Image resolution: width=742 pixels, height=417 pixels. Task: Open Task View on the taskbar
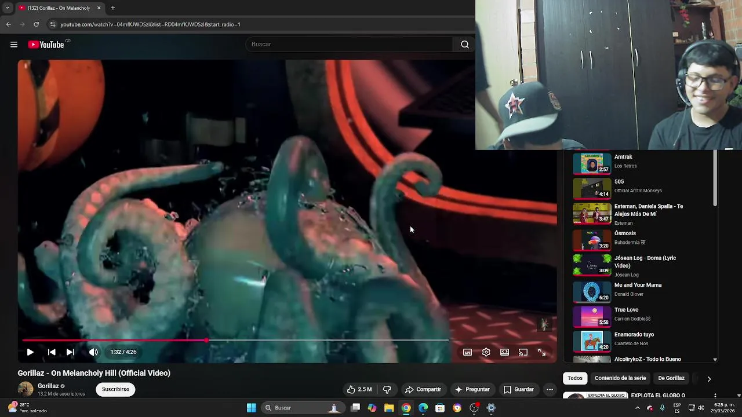pos(355,408)
